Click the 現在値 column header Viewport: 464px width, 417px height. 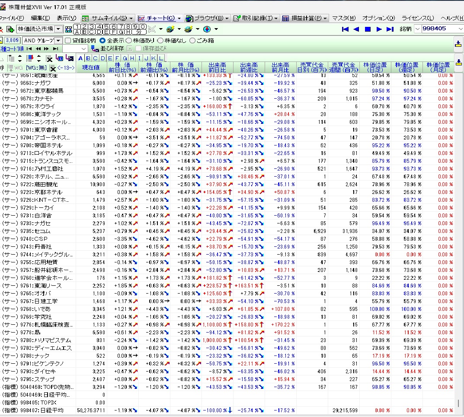[x=91, y=67]
